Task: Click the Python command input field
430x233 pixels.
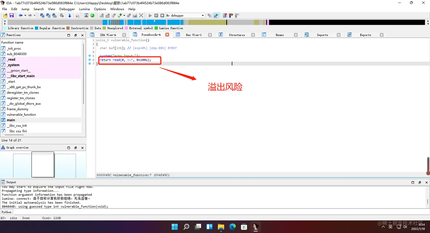Action: pyautogui.click(x=221, y=212)
